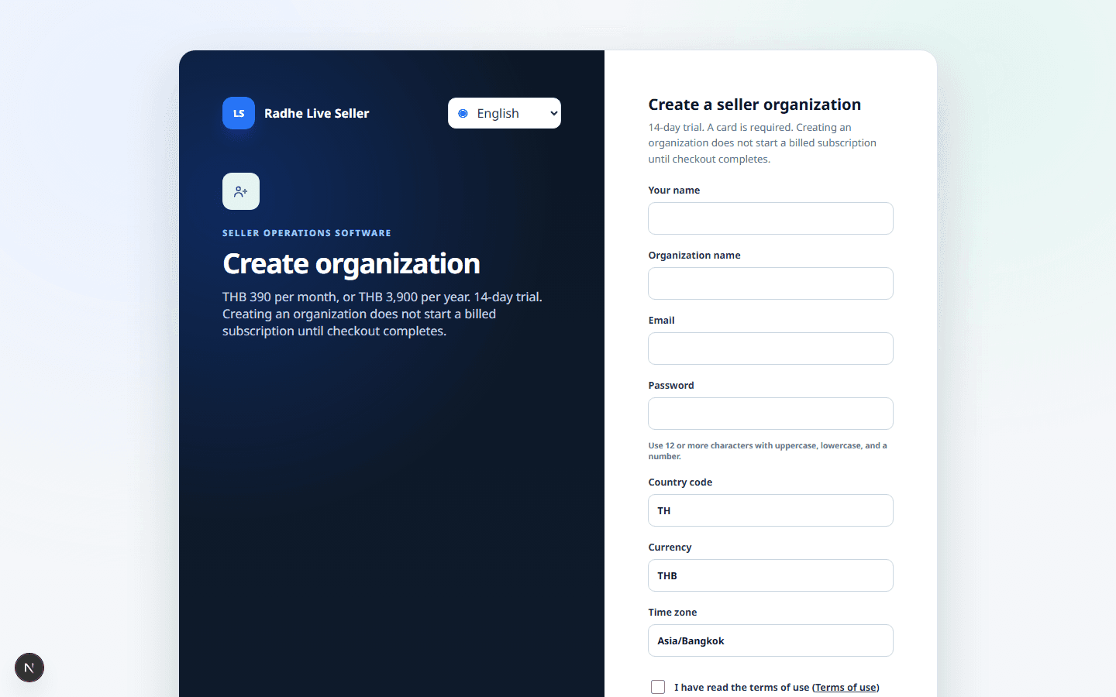Image resolution: width=1116 pixels, height=697 pixels.
Task: Click the Create organization heading
Action: 351,264
